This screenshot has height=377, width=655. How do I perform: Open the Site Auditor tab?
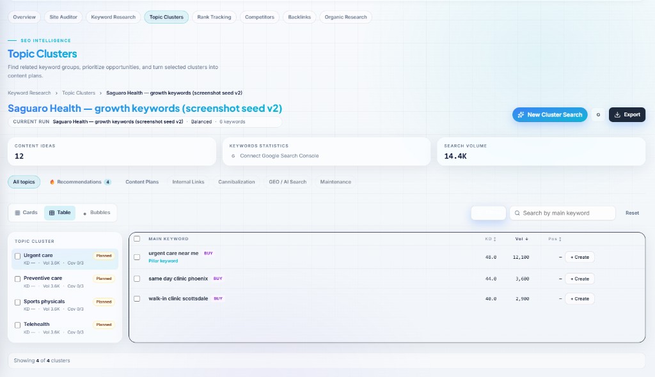(x=63, y=17)
